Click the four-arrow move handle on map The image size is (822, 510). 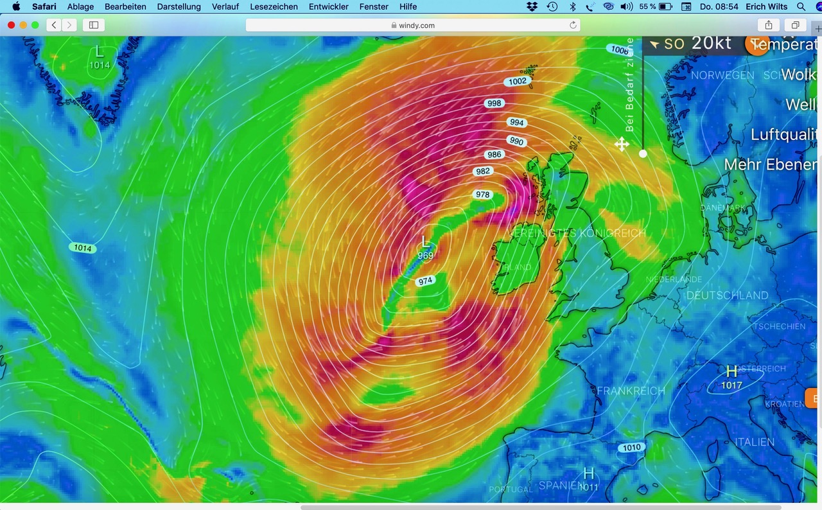tap(621, 144)
